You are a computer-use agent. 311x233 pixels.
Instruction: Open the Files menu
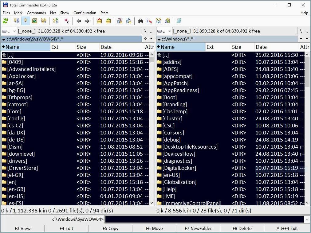point(6,13)
